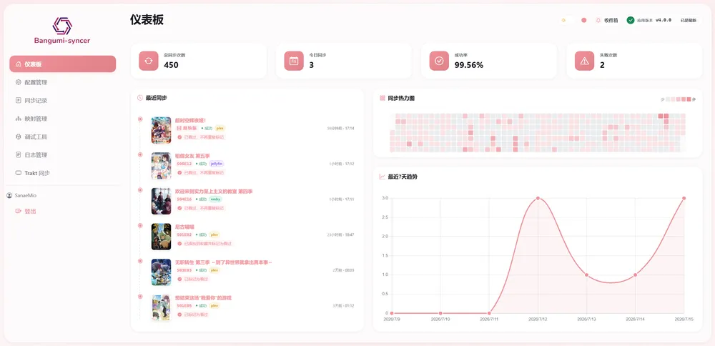Click the SanaeMio user avatar icon
Screen dimensions: 715x346
[9, 195]
